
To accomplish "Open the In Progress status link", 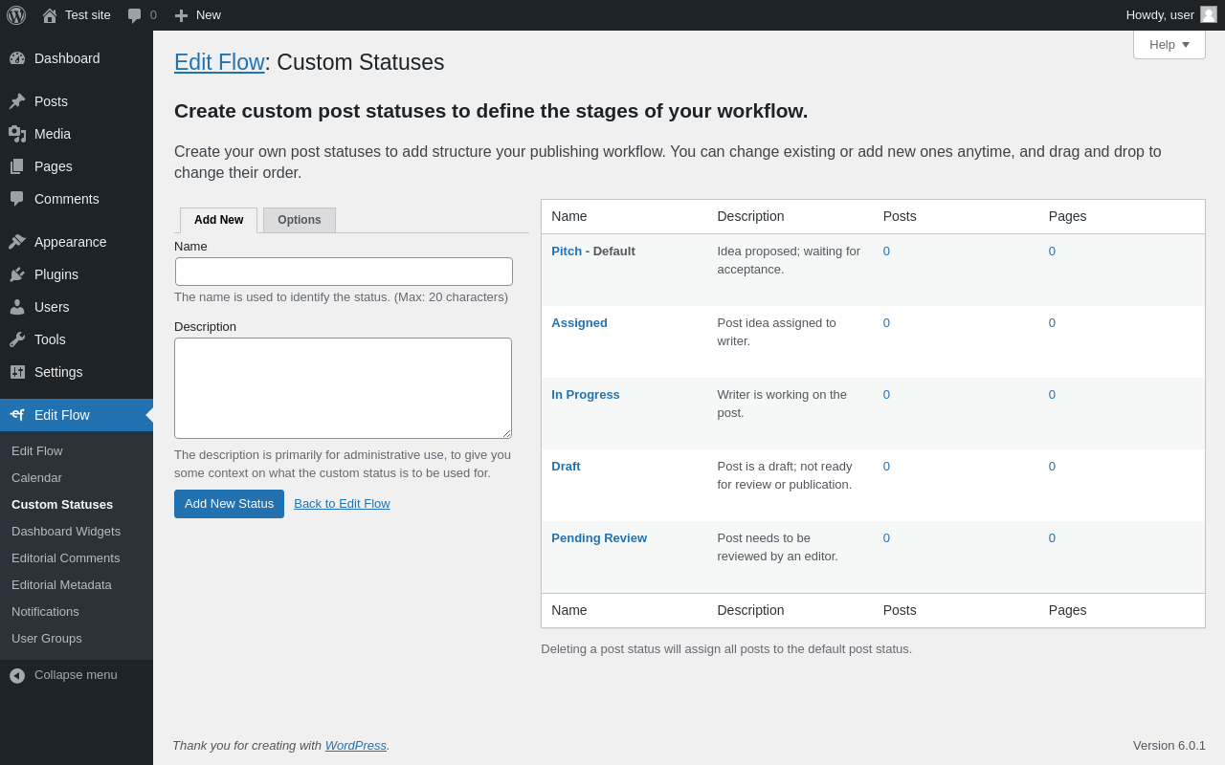I will [x=586, y=394].
